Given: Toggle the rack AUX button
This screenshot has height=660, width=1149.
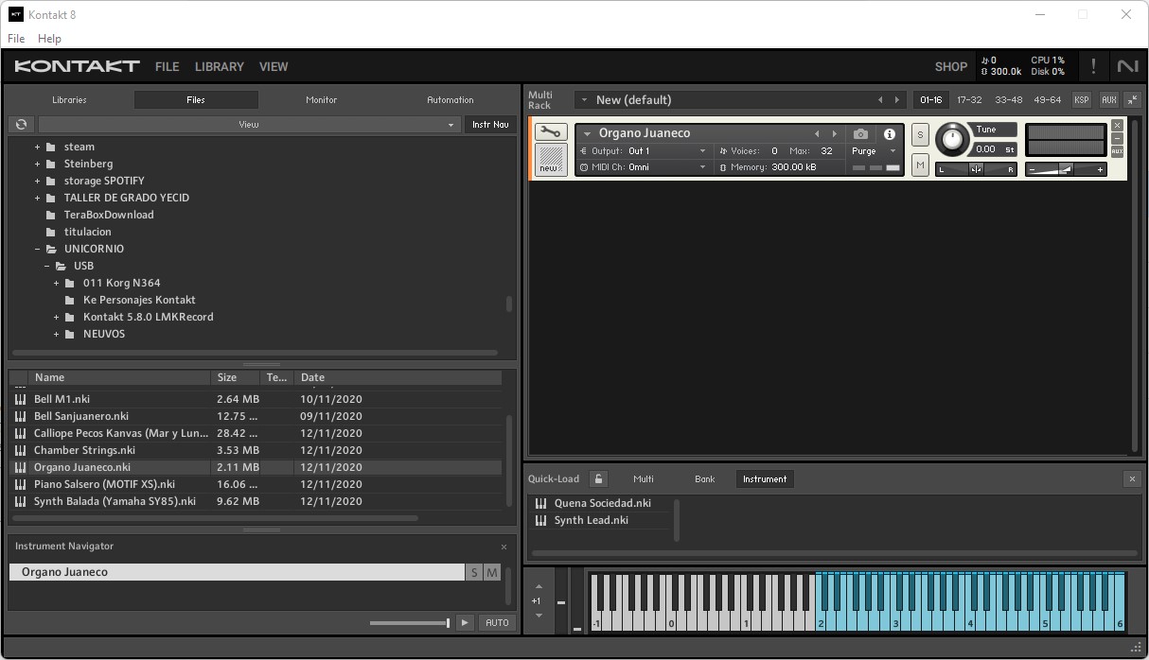Looking at the screenshot, I should point(1108,99).
